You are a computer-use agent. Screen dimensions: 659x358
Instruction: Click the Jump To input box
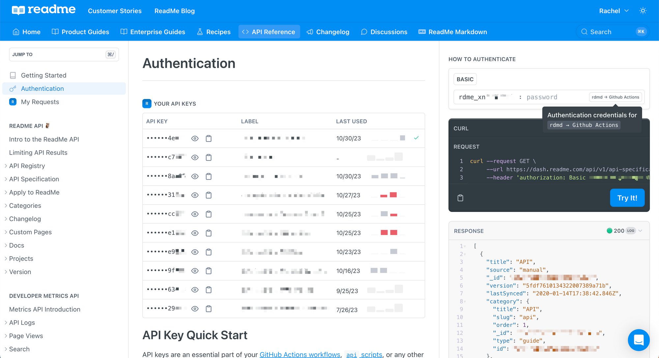(x=64, y=55)
